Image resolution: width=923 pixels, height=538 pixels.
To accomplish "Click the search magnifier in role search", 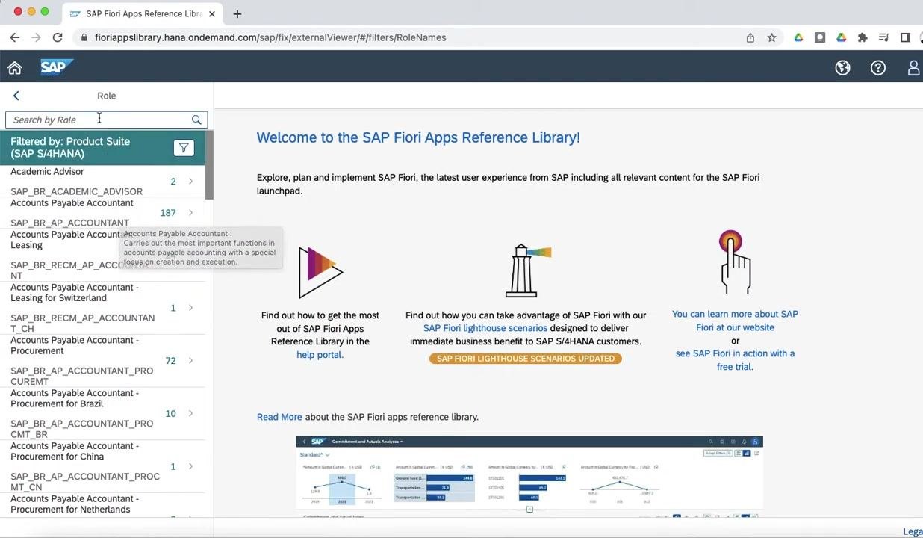I will pos(196,120).
